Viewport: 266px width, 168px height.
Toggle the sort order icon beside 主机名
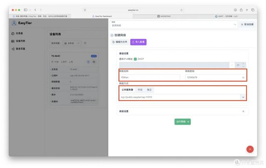(85, 43)
